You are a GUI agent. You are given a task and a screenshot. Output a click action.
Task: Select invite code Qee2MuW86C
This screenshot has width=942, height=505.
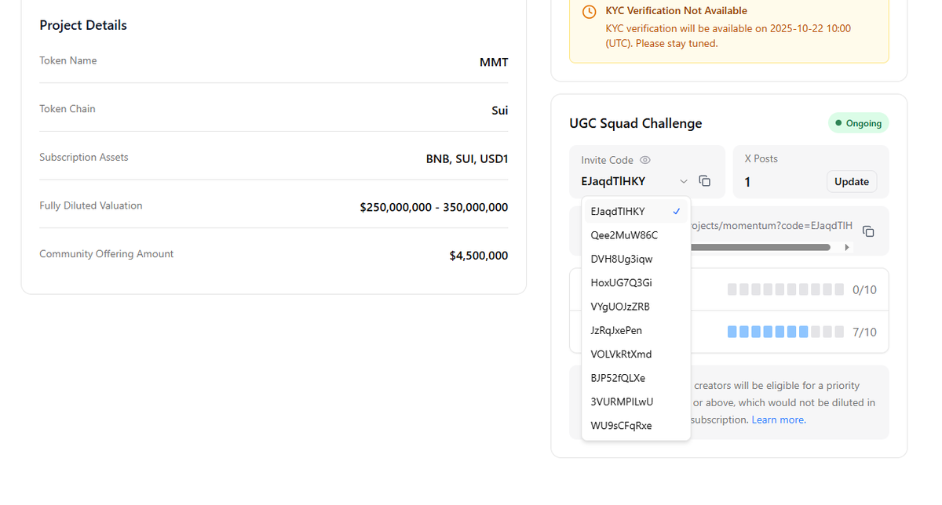(x=636, y=235)
